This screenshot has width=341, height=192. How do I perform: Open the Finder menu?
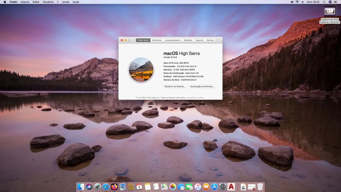(13, 2)
